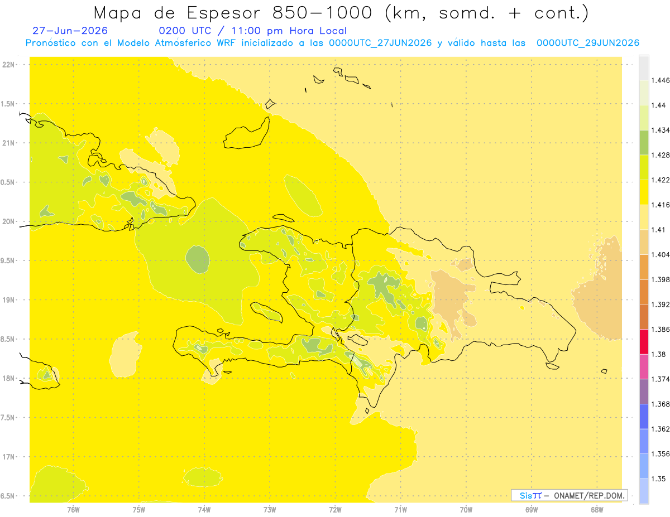This screenshot has height=517, width=670.
Task: Pick the pink legend swatch between 1.374 and 1.38
Action: tap(644, 366)
